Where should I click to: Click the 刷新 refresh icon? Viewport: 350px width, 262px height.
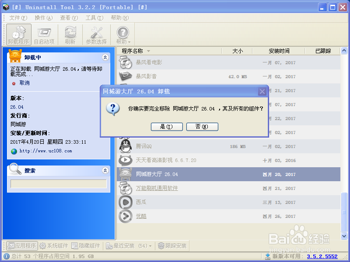(x=70, y=34)
